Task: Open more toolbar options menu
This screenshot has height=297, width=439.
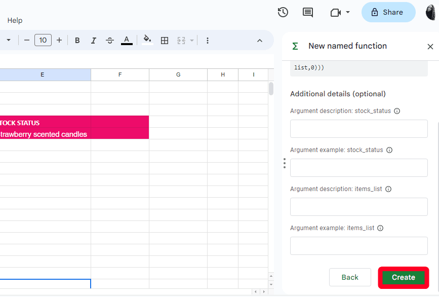Action: [208, 41]
